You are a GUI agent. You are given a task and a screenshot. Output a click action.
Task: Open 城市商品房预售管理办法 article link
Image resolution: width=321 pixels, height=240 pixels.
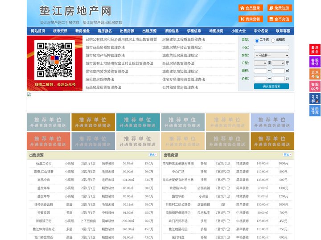point(105,48)
